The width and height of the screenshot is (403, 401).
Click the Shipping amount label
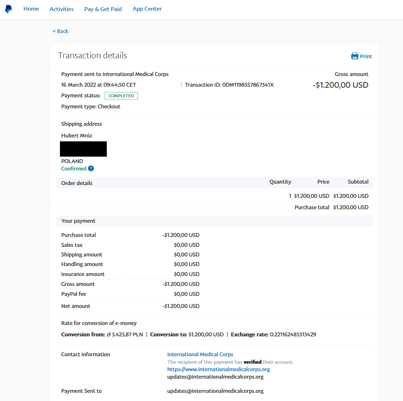[x=82, y=255]
